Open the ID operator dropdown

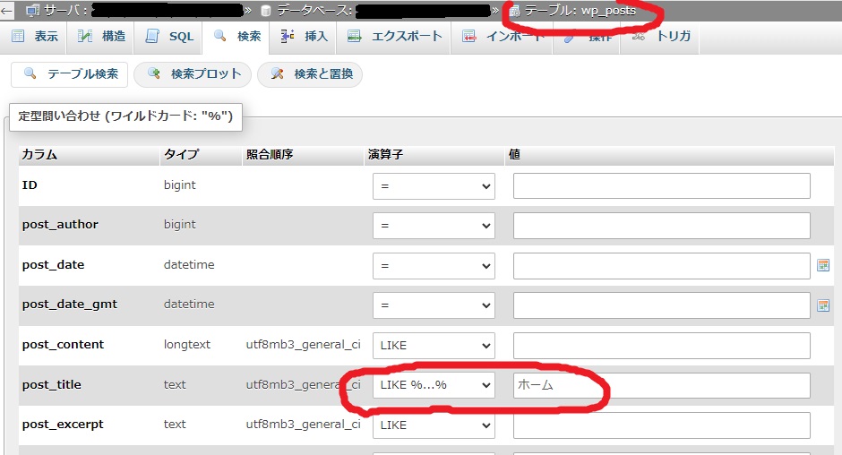434,186
